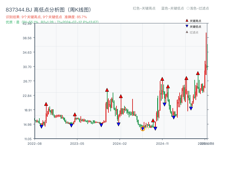Click the blue 关键低点 triangle icon in the legend box
The height and width of the screenshot is (173, 230).
[x=186, y=26]
